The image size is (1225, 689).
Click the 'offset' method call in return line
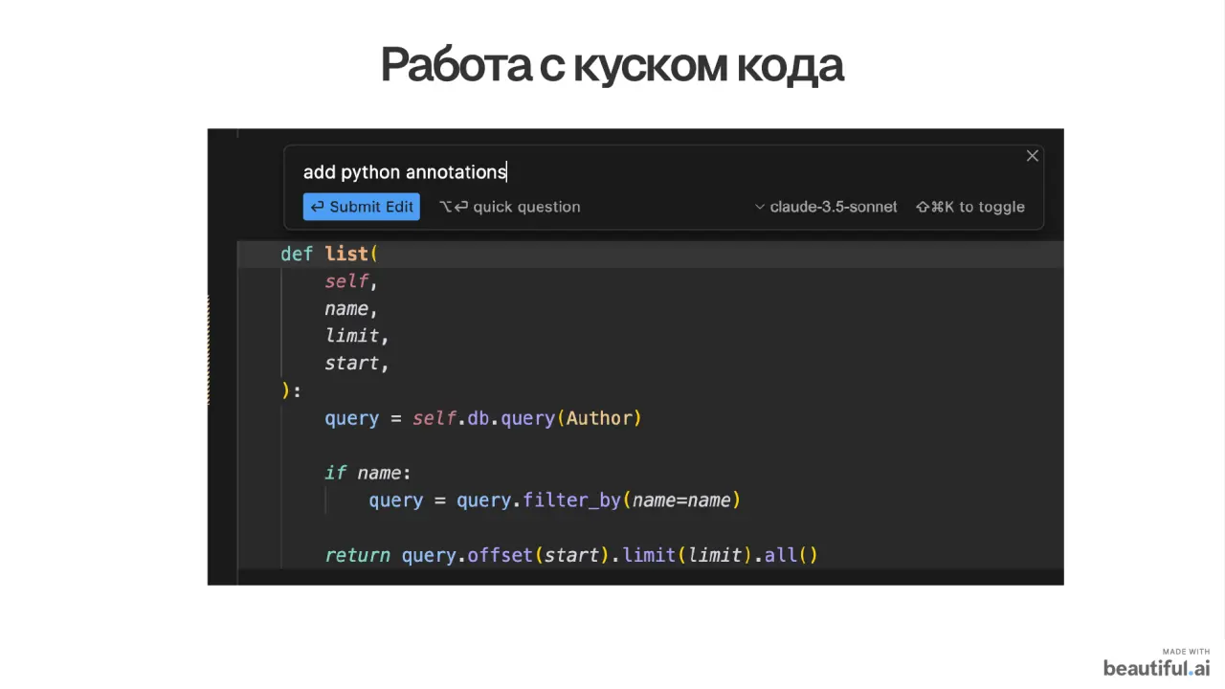coord(500,555)
